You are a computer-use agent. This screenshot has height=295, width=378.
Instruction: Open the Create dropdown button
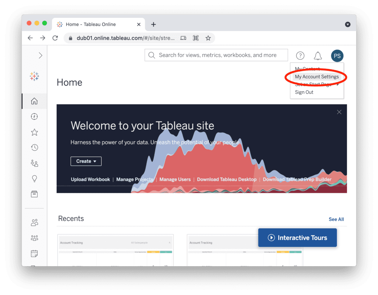pyautogui.click(x=86, y=161)
